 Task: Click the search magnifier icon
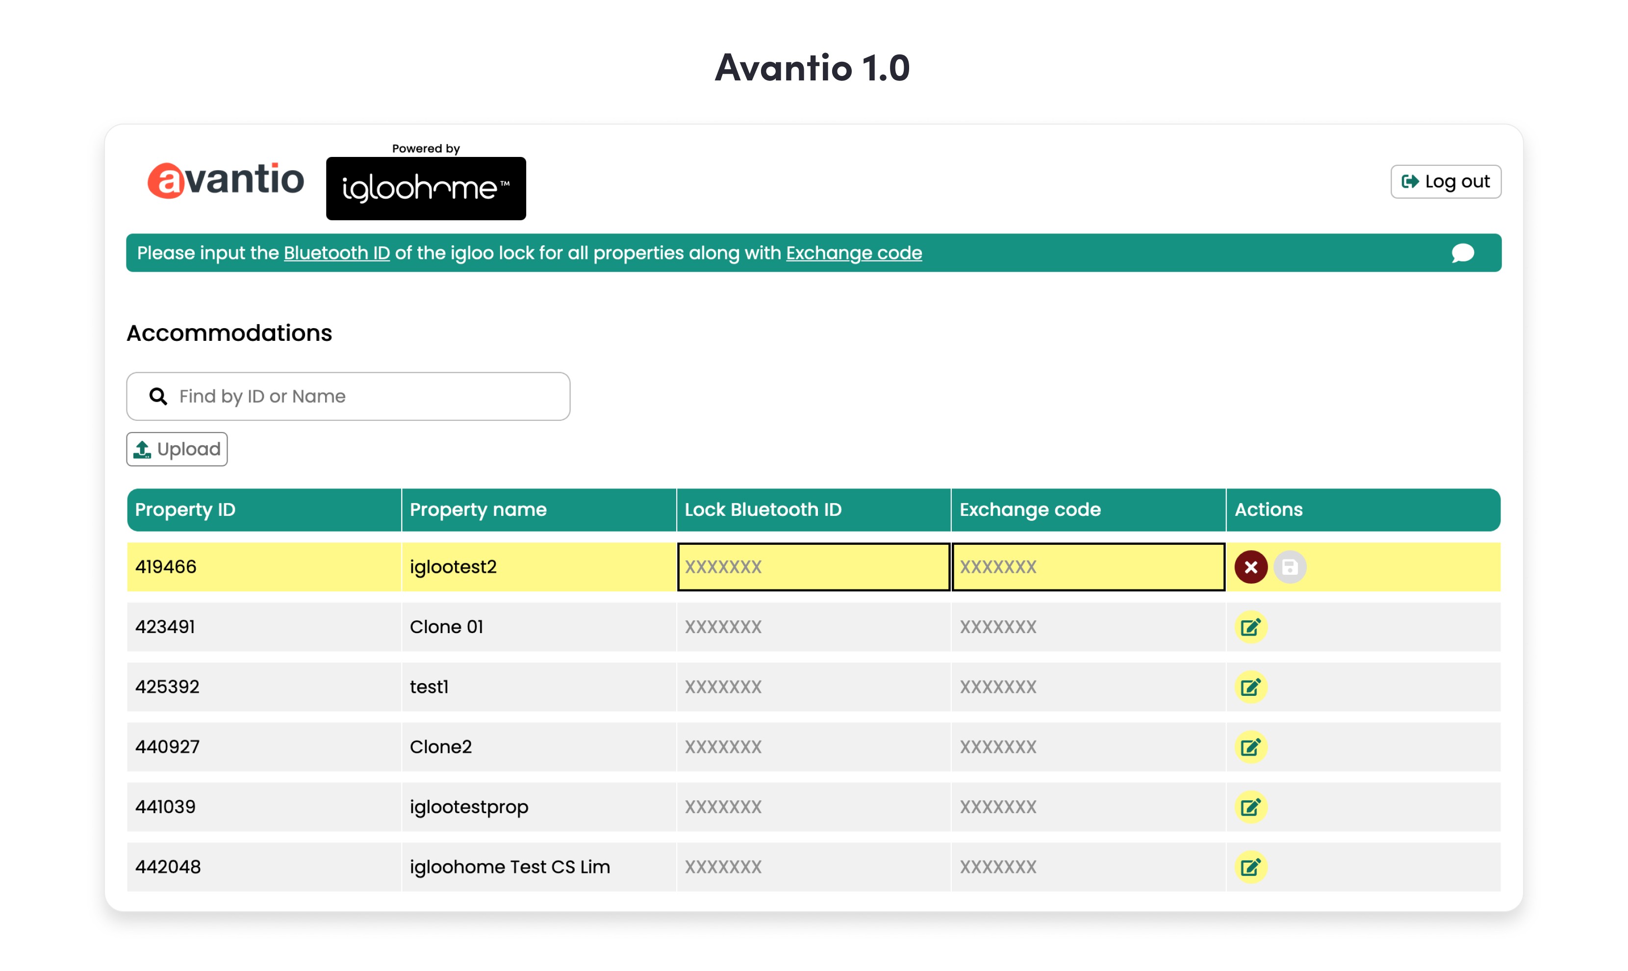click(x=157, y=396)
